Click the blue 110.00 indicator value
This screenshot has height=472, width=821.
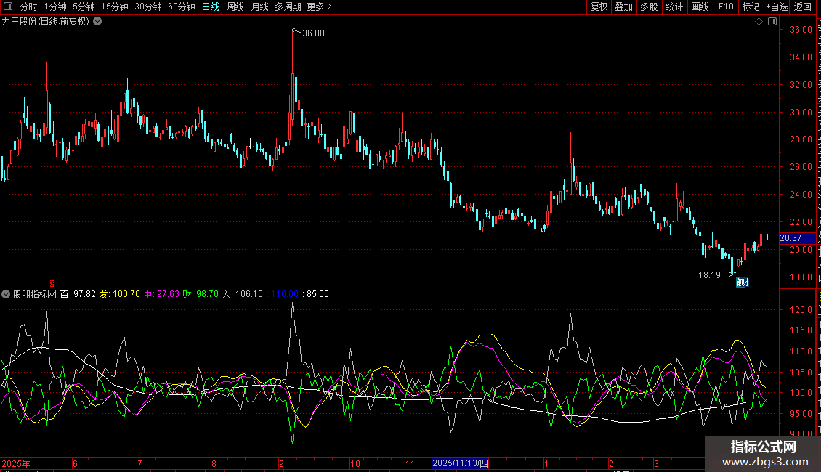point(285,294)
